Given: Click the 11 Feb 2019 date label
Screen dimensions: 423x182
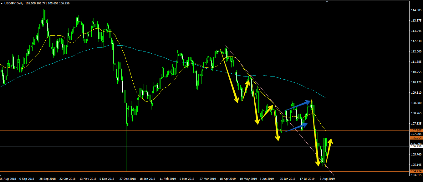Looking at the screenshot, I should click(167, 179).
